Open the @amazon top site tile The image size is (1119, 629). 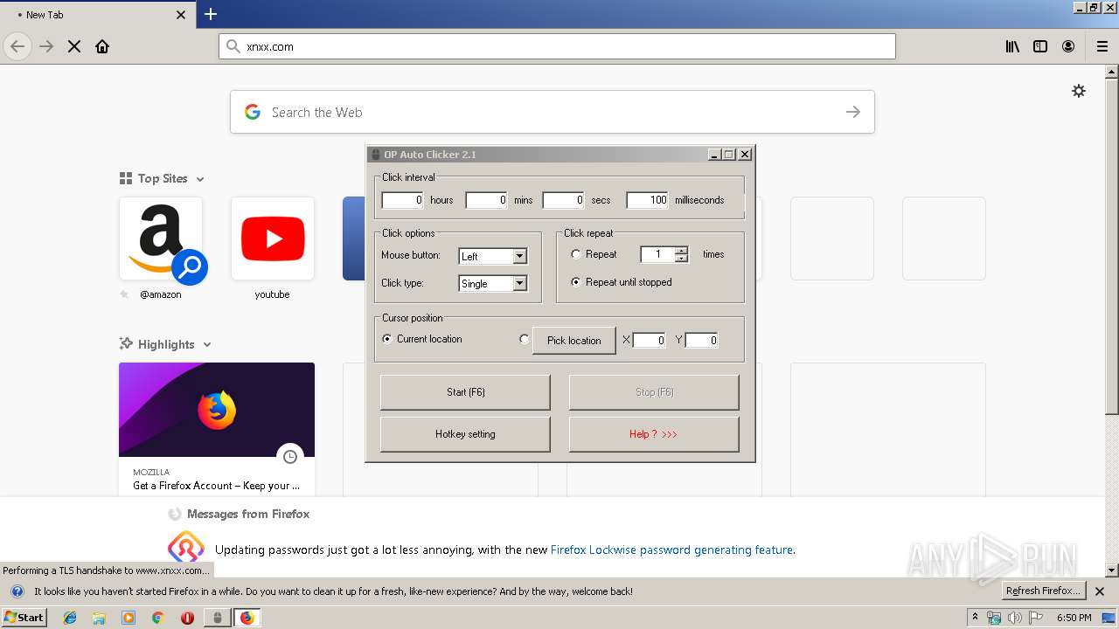coord(161,239)
